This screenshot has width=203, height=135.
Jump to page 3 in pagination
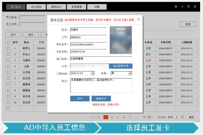point(118,117)
